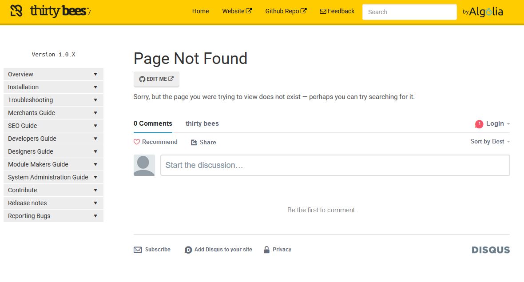This screenshot has height=282, width=524.
Task: Switch to the thirty bees tab
Action: pyautogui.click(x=202, y=123)
